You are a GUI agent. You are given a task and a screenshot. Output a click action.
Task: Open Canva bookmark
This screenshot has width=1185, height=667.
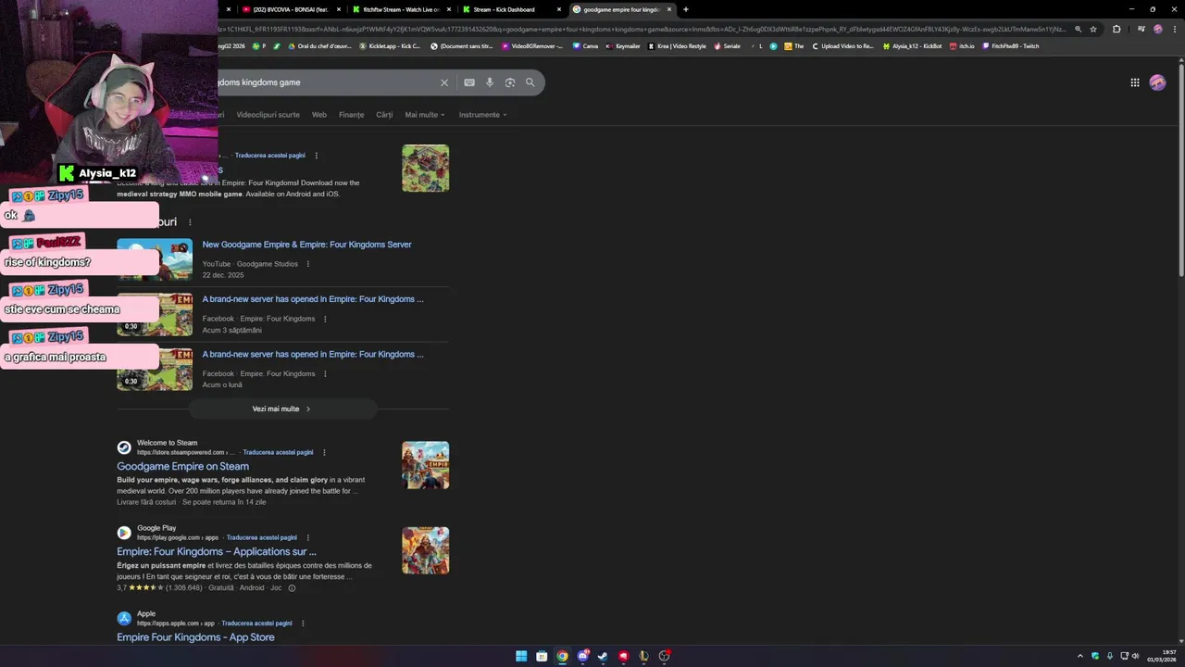point(586,46)
